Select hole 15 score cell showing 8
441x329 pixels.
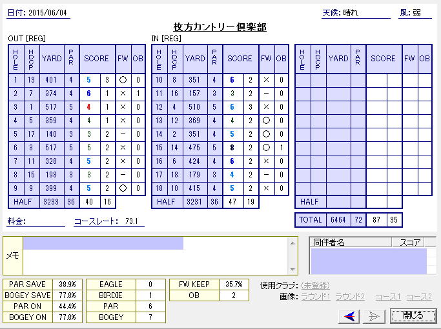point(233,148)
